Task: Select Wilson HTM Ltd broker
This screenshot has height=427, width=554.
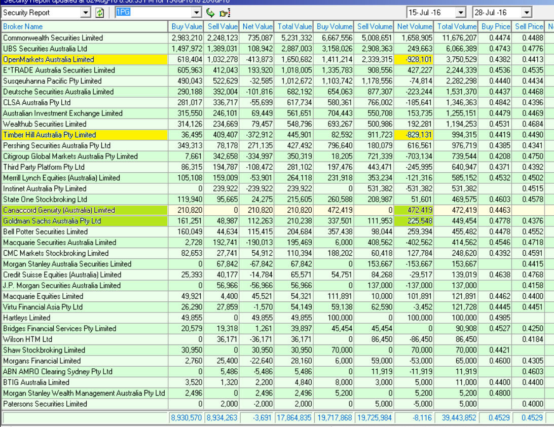Action: [x=27, y=339]
